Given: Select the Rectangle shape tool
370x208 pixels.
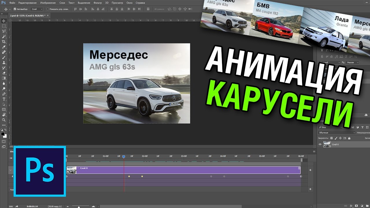Looking at the screenshot, I should tap(4, 109).
